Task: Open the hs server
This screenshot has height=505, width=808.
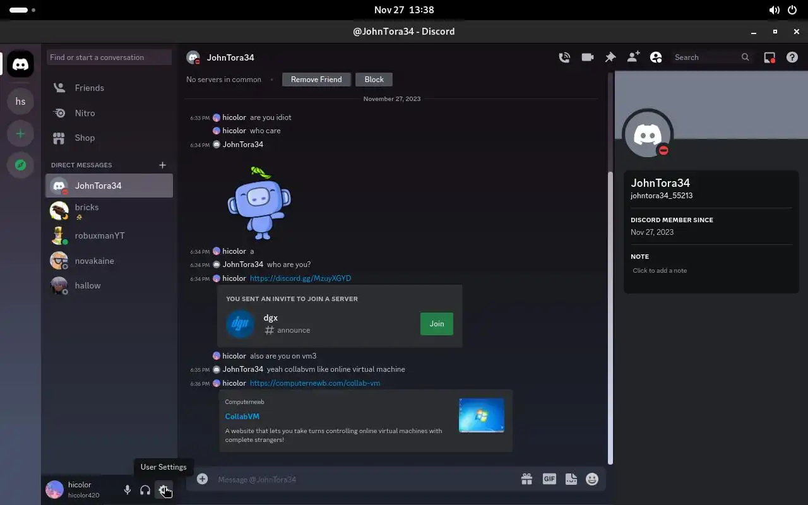Action: point(20,101)
